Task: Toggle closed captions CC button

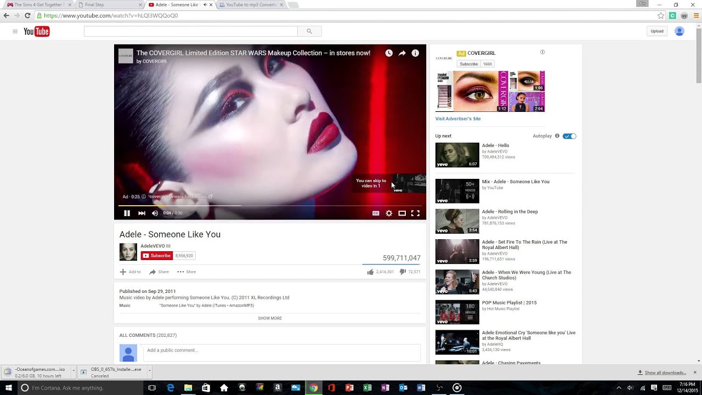Action: (376, 213)
